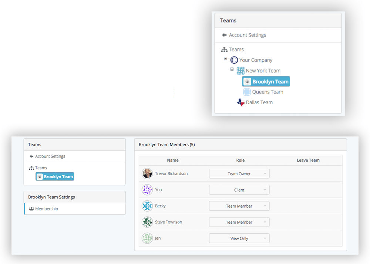Open Steve Townson's Team Member role selector
This screenshot has height=264, width=370.
pyautogui.click(x=239, y=222)
